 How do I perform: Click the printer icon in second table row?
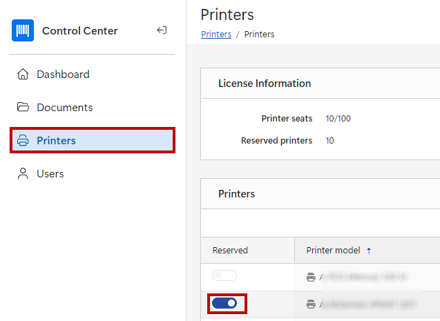(311, 303)
